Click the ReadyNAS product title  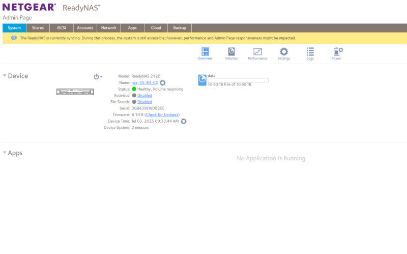81,8
